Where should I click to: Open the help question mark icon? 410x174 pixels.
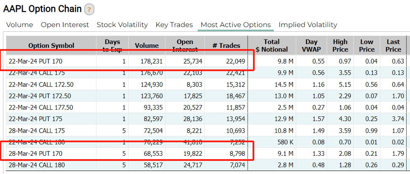89,10
